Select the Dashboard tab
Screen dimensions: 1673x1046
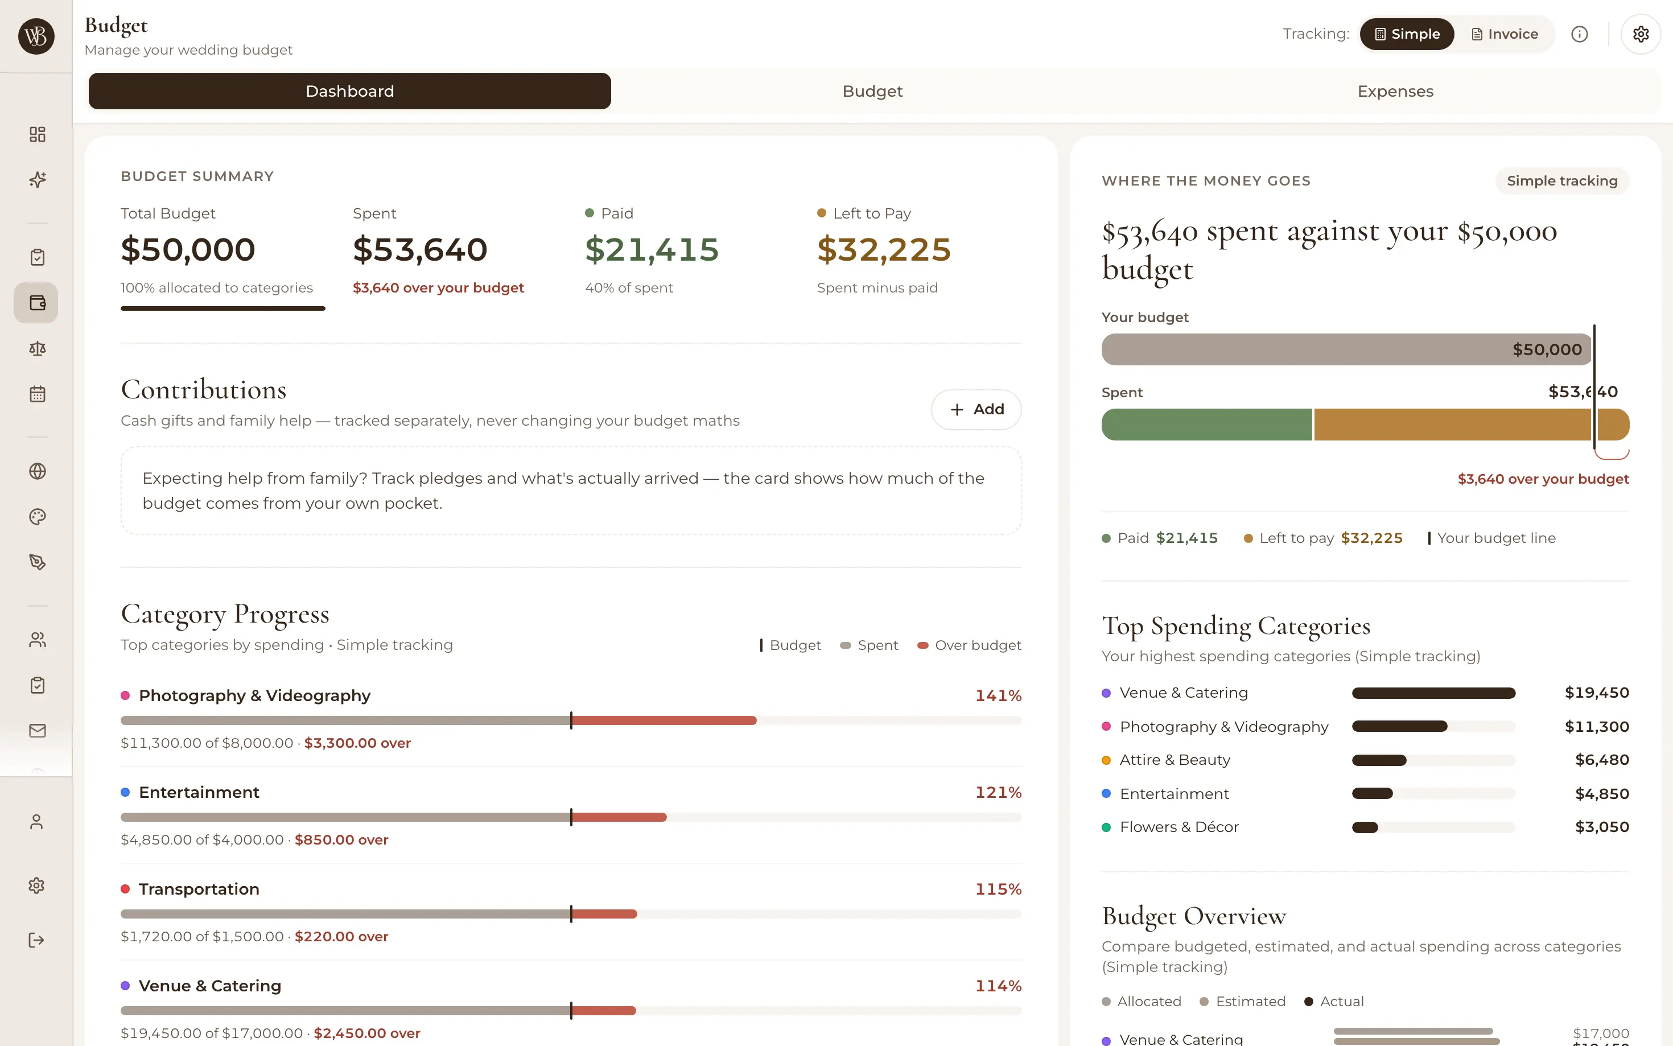(349, 91)
